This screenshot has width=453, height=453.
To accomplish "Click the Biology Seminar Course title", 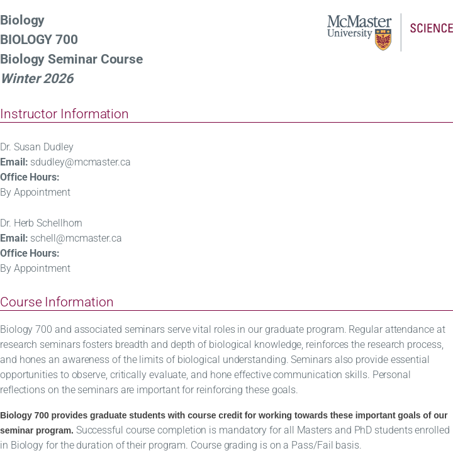I will pos(71,59).
